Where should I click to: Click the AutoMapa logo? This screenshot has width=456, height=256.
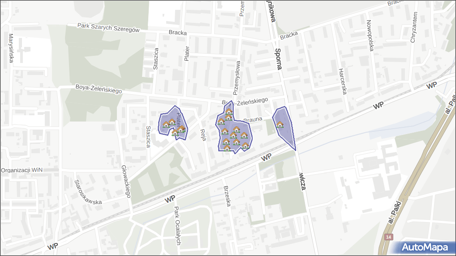click(x=425, y=247)
